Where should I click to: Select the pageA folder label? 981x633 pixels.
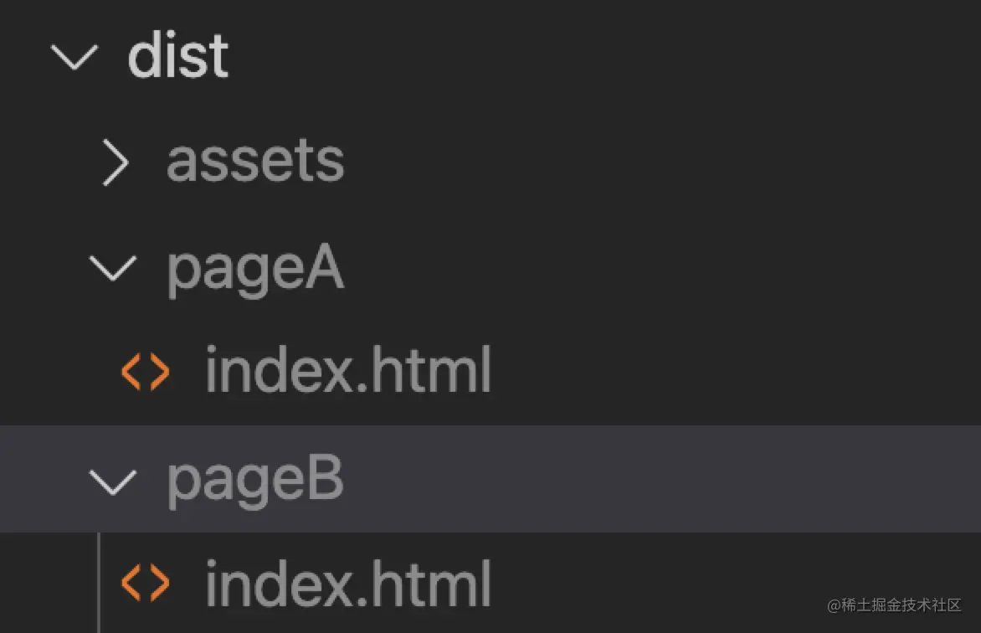[255, 270]
